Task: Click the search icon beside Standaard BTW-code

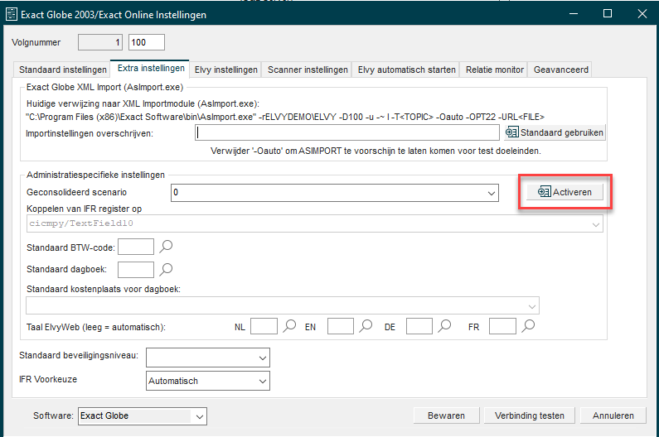Action: pyautogui.click(x=166, y=247)
